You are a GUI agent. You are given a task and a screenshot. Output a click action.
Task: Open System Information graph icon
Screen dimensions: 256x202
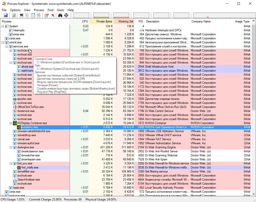tap(21, 15)
